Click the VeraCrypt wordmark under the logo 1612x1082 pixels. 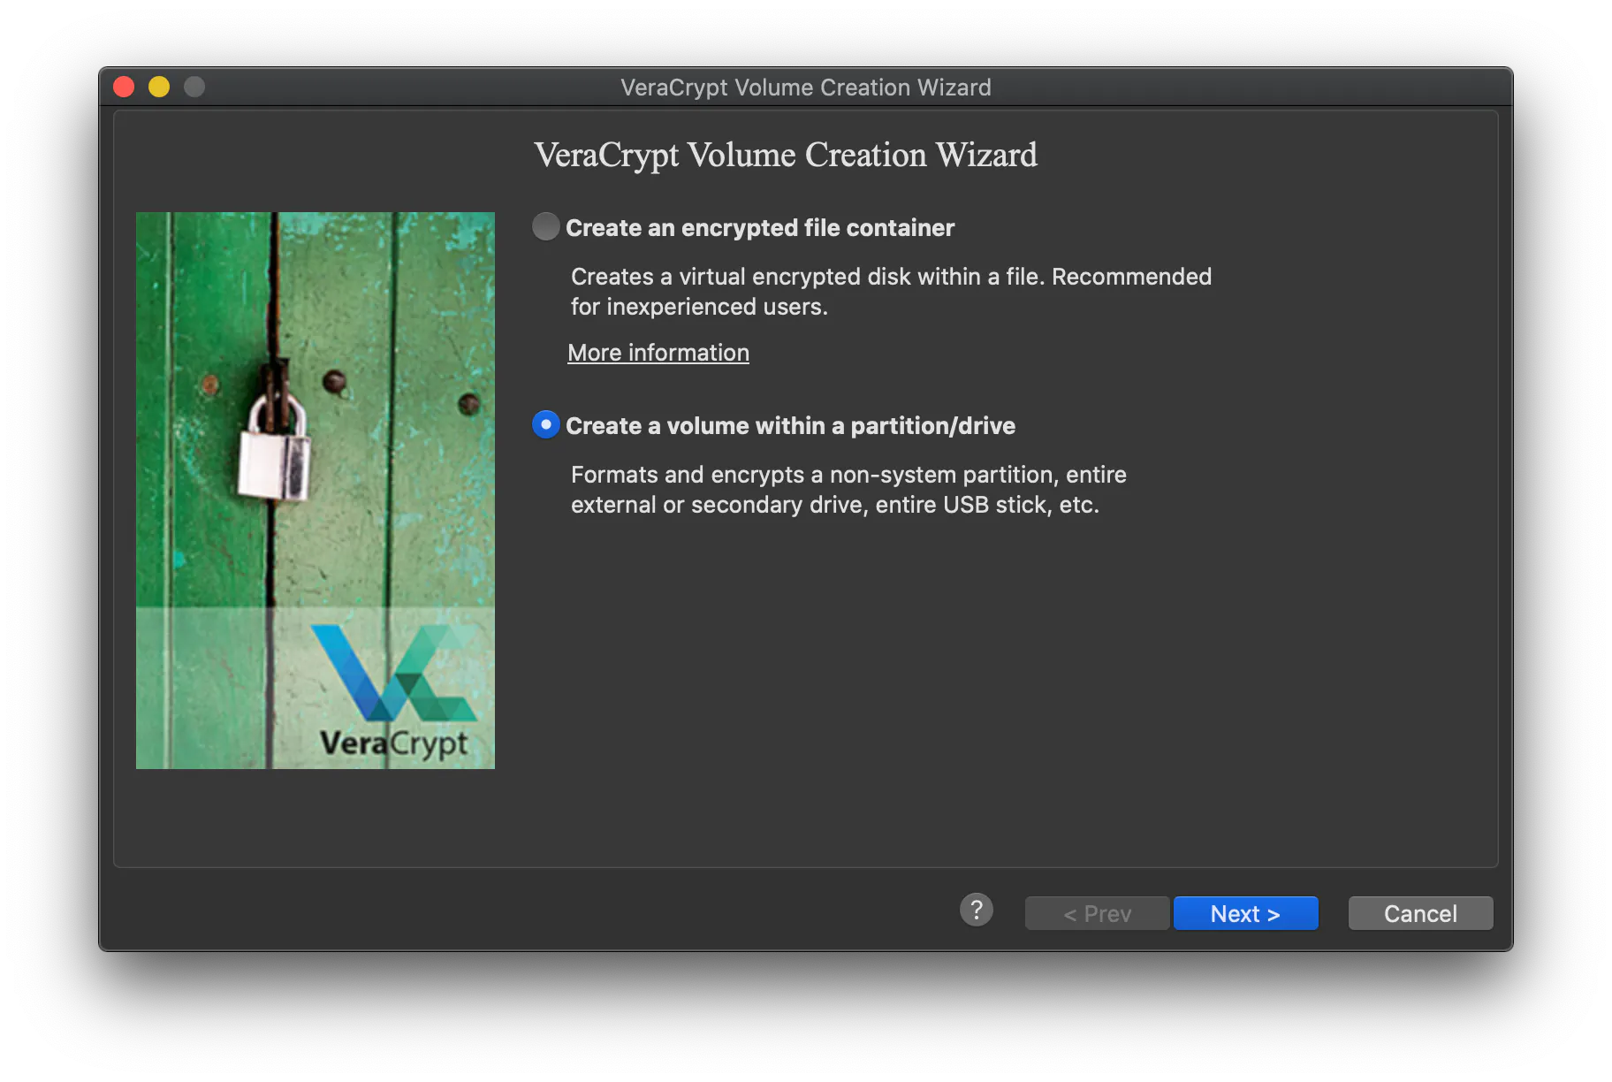[x=393, y=743]
